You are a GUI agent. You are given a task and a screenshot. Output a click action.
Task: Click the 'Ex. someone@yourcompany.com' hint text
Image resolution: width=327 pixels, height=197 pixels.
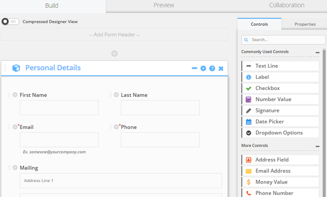tap(54, 152)
